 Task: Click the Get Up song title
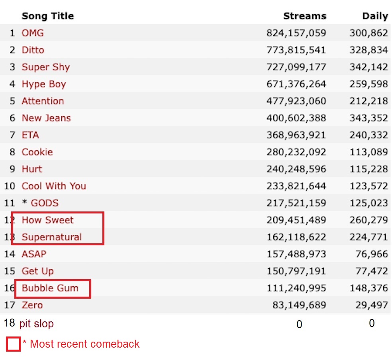[x=37, y=271]
